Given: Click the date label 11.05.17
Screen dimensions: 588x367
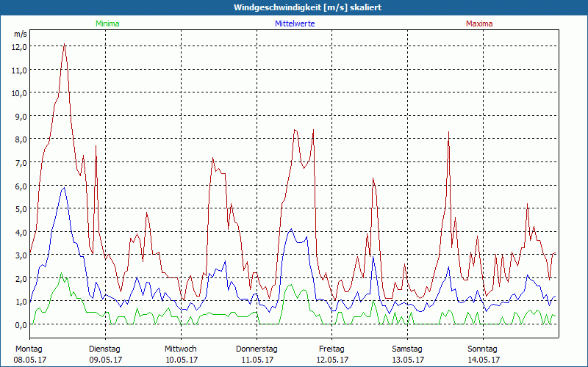Looking at the screenshot, I should (x=256, y=360).
